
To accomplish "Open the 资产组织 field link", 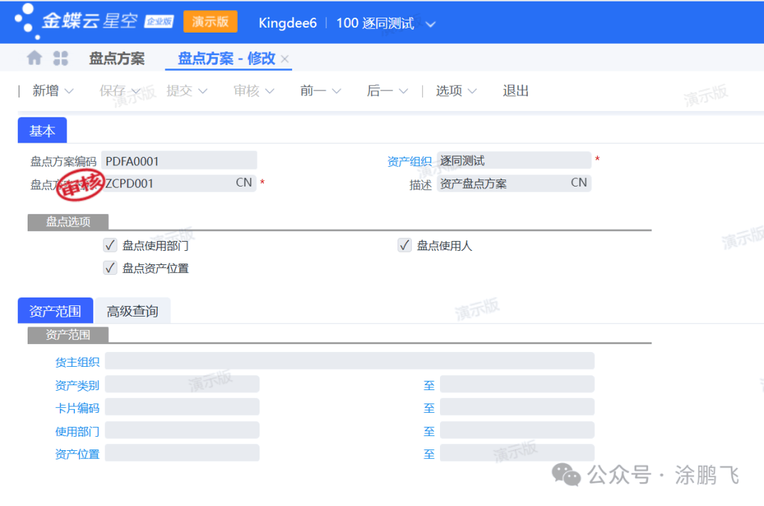I will click(409, 162).
